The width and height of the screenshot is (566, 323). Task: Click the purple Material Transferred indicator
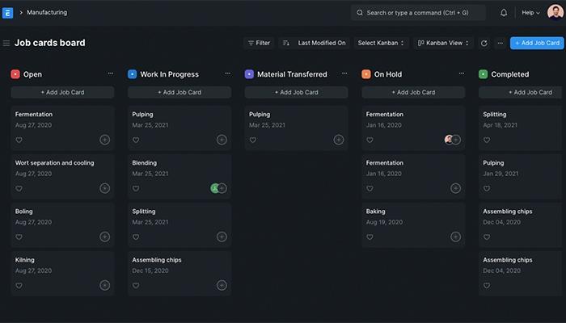[249, 74]
